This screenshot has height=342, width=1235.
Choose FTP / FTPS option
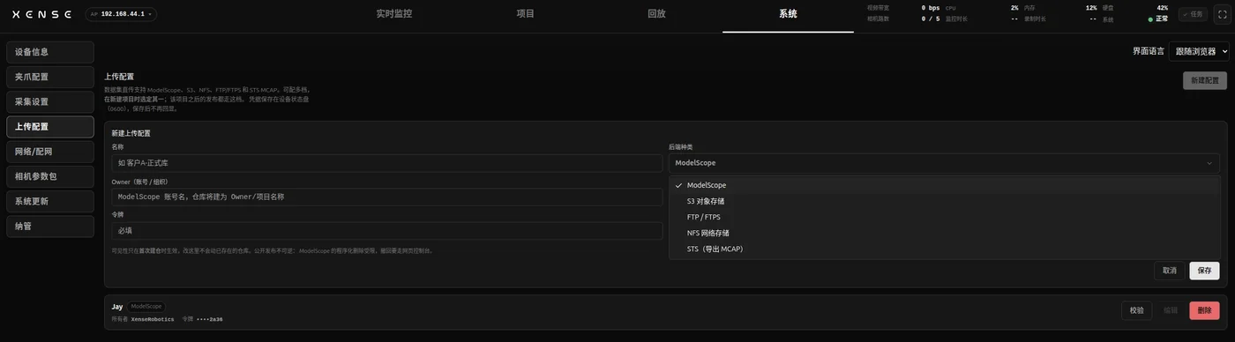(x=703, y=217)
